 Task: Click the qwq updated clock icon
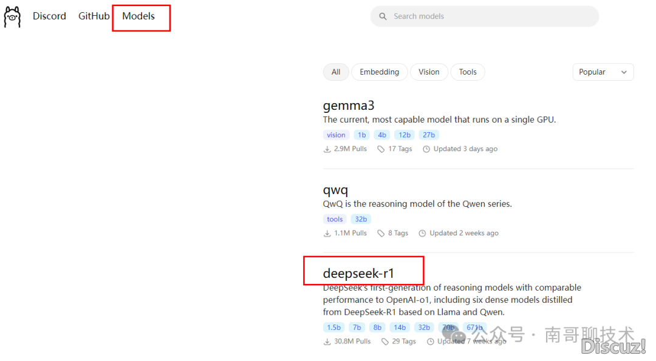click(x=422, y=234)
